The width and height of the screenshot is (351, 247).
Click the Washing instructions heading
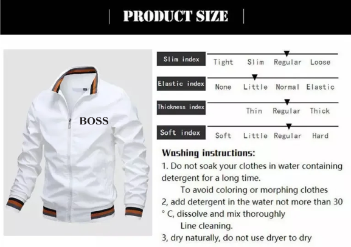[209, 153]
